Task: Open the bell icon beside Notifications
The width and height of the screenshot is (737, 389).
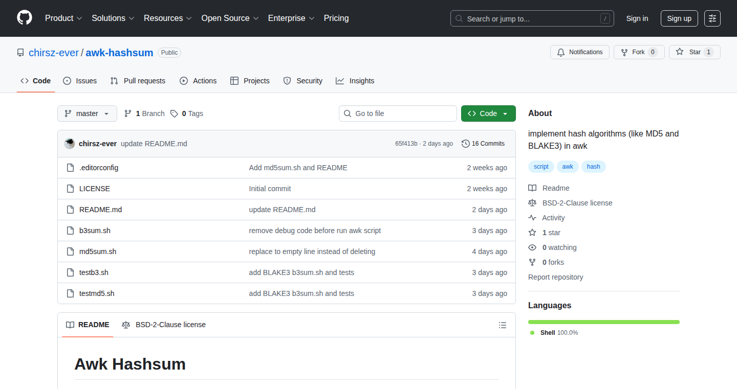Action: [561, 52]
